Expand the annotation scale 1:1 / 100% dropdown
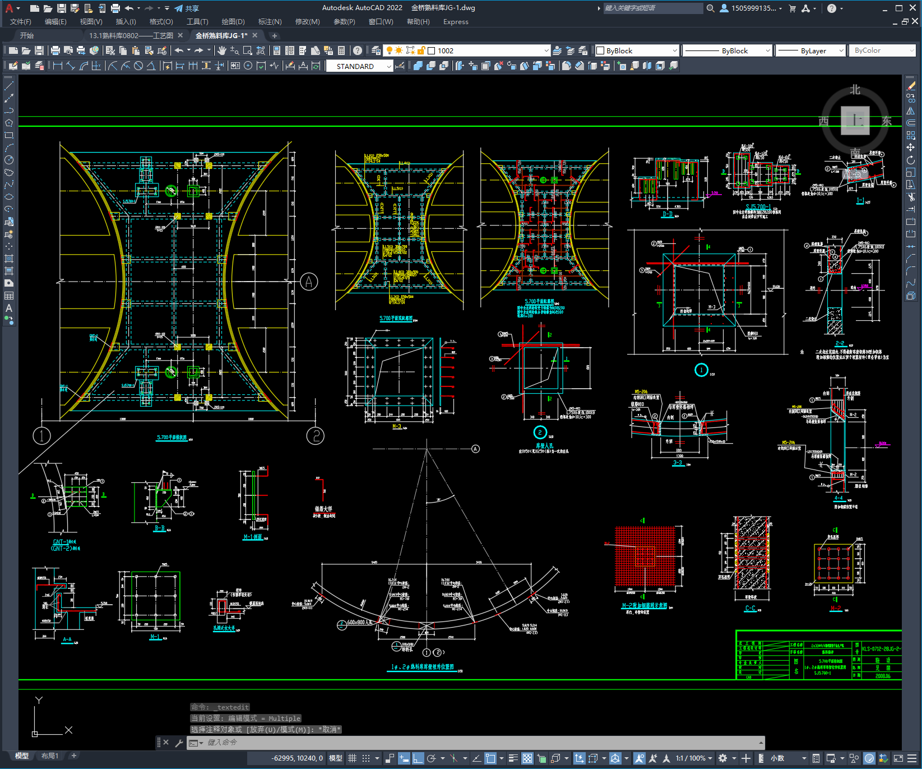The height and width of the screenshot is (769, 922). [694, 758]
